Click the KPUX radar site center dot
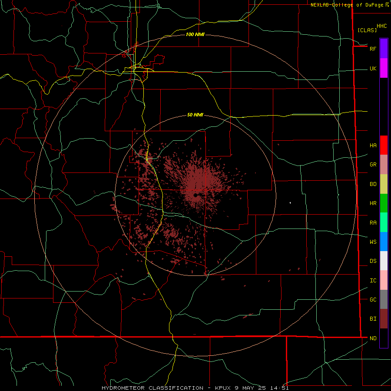Image resolution: width=391 pixels, height=391 pixels. tap(195, 195)
